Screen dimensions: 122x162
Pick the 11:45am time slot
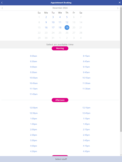pos(34,94)
